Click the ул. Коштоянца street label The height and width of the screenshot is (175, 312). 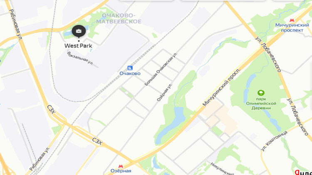274,141
